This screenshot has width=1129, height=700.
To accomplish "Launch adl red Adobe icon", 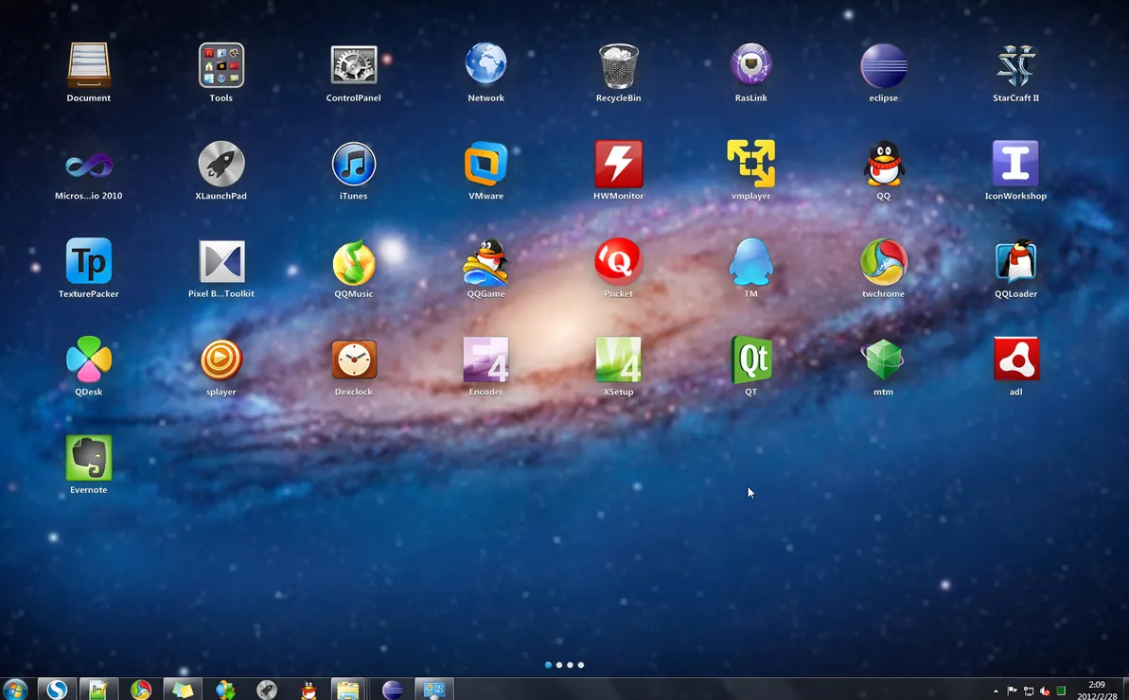I will [x=1016, y=359].
